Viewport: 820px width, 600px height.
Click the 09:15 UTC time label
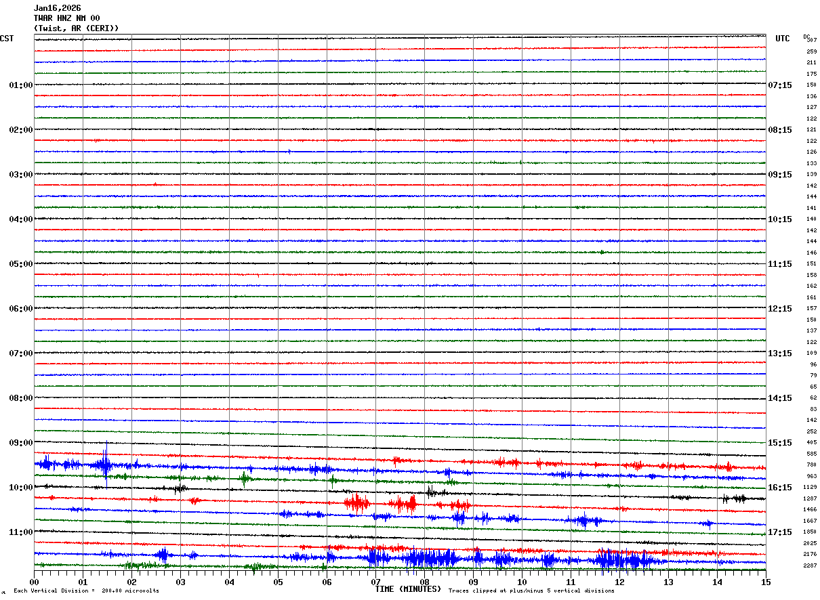(779, 175)
